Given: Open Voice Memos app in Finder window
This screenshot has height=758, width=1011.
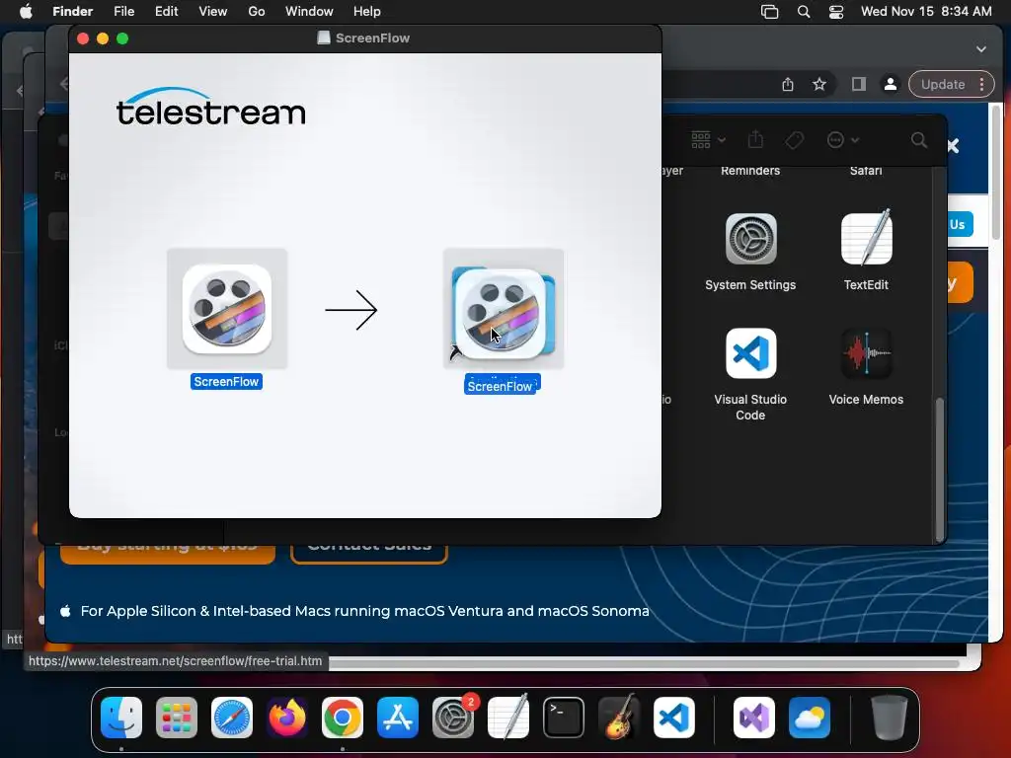Looking at the screenshot, I should pyautogui.click(x=866, y=353).
